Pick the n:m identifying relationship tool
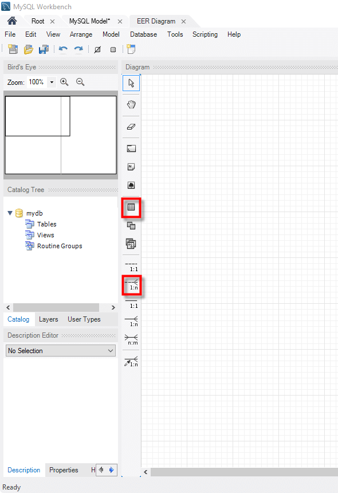338x493 pixels. pos(131,339)
